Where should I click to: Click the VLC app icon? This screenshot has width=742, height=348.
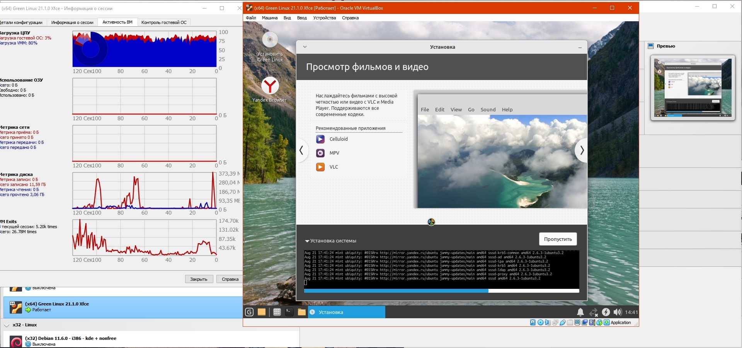tap(320, 167)
